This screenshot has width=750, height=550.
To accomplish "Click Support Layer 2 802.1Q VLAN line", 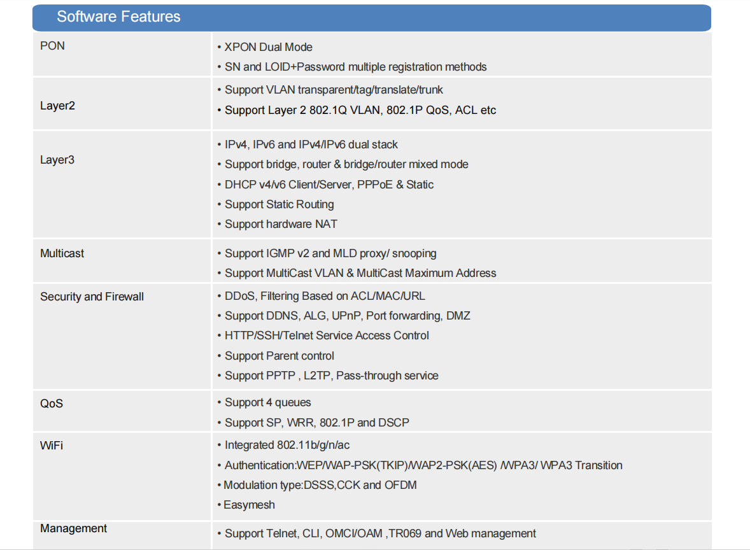I will pos(357,111).
